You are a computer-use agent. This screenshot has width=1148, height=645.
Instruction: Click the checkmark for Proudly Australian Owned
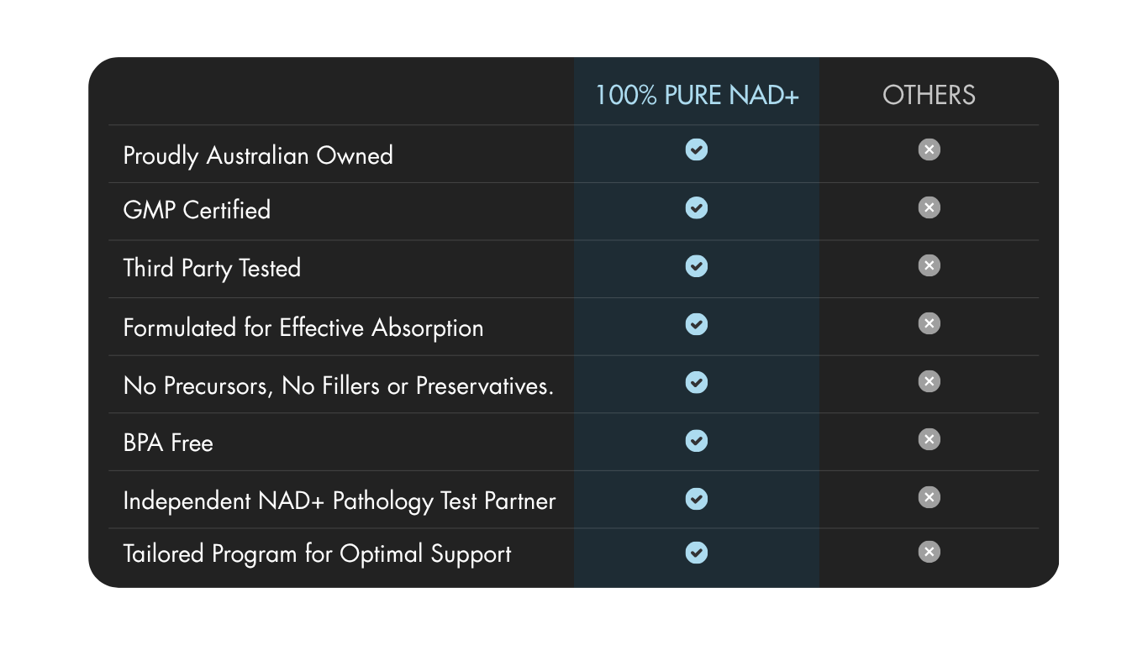tap(697, 150)
